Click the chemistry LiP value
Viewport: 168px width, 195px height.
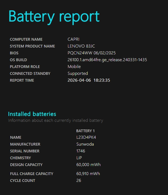click(79, 158)
